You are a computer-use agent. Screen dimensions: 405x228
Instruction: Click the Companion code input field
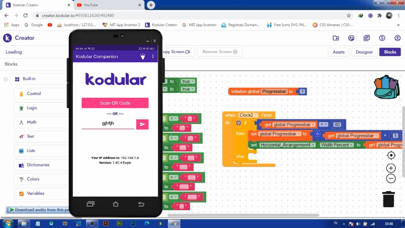(108, 123)
